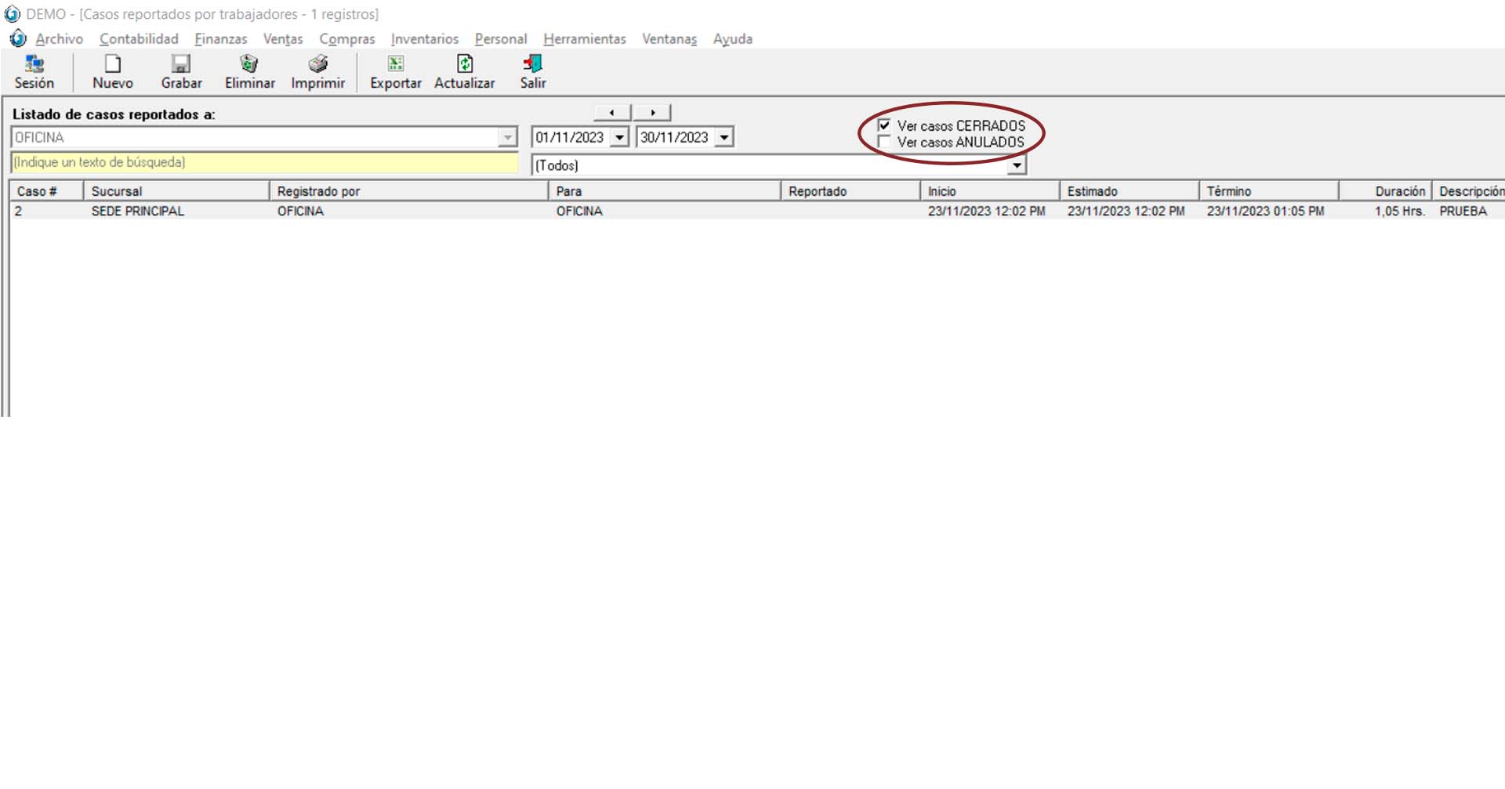
Task: Go to previous period with left arrow button
Action: tap(611, 113)
